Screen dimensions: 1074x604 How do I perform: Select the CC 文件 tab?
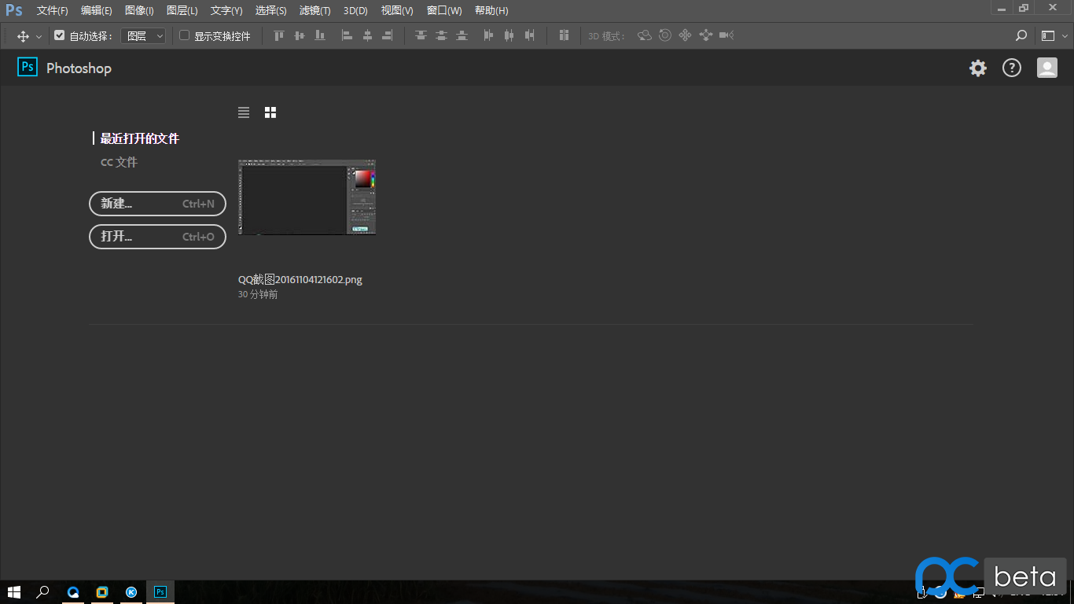pyautogui.click(x=119, y=162)
